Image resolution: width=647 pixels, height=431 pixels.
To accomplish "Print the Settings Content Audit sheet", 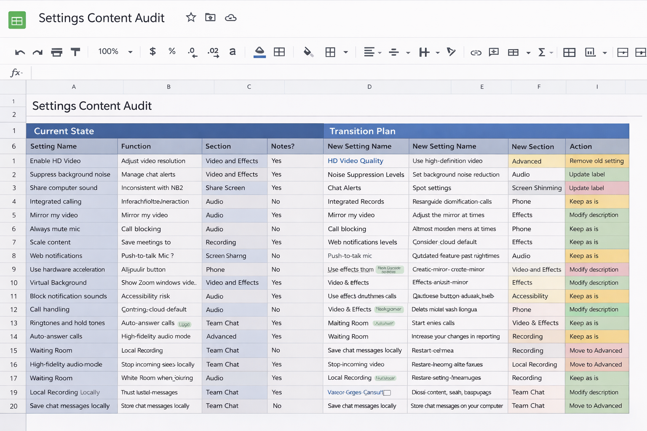I will pos(56,52).
